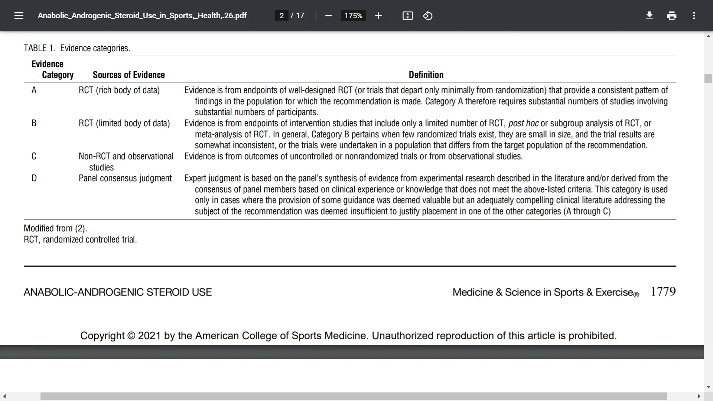The image size is (713, 401).
Task: Click the horizontal scrollbar right arrow
Action: point(699,397)
